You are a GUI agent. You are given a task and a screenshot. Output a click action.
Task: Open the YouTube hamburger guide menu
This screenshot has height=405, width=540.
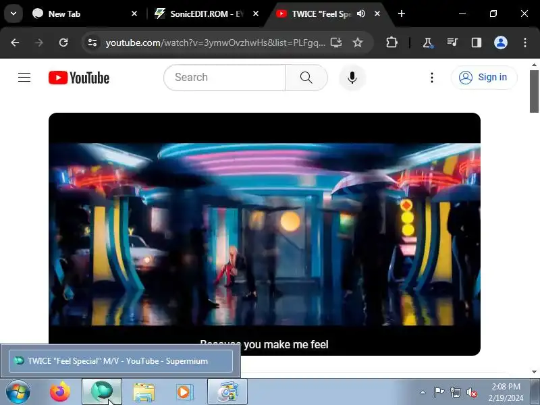point(24,78)
